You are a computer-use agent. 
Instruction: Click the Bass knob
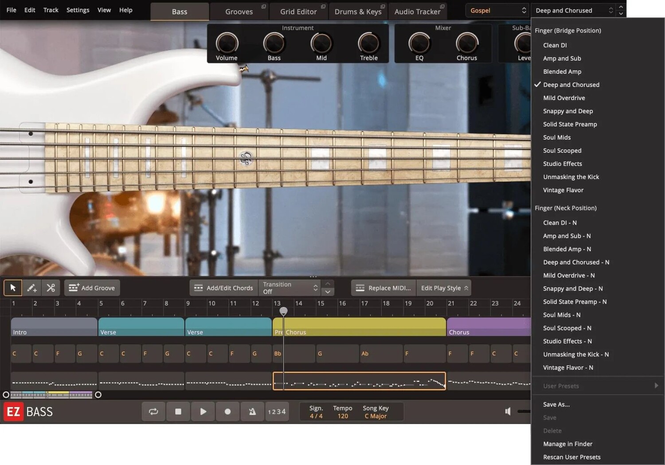coord(274,43)
